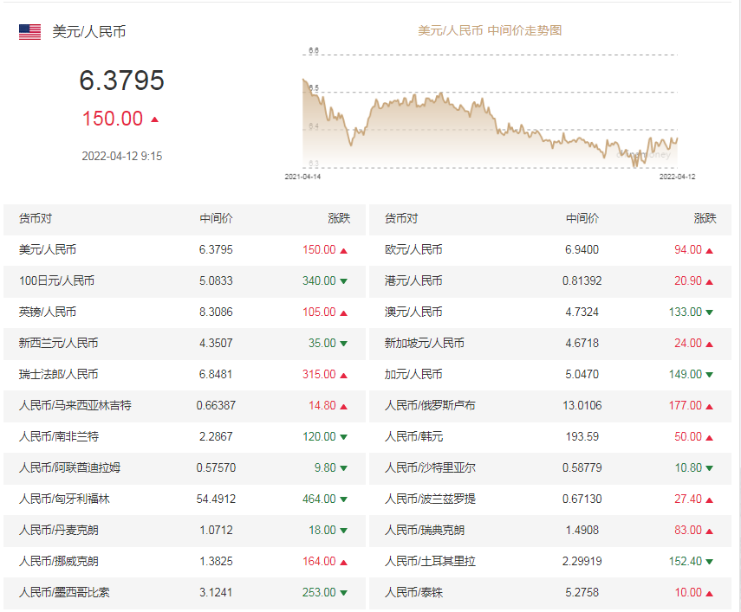Click green down arrow in 人民币/匈牙利福林 row

[344, 499]
